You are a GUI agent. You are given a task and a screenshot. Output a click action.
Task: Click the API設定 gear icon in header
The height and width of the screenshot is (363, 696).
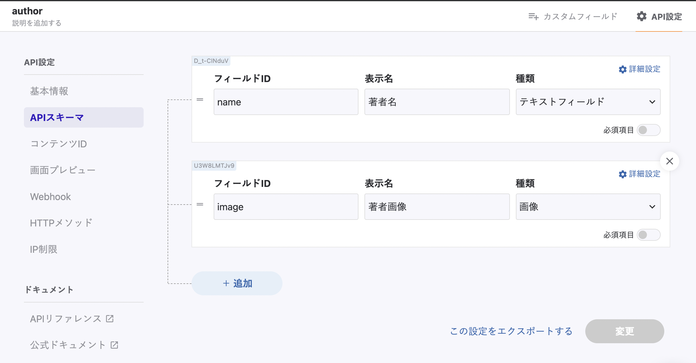click(x=642, y=16)
